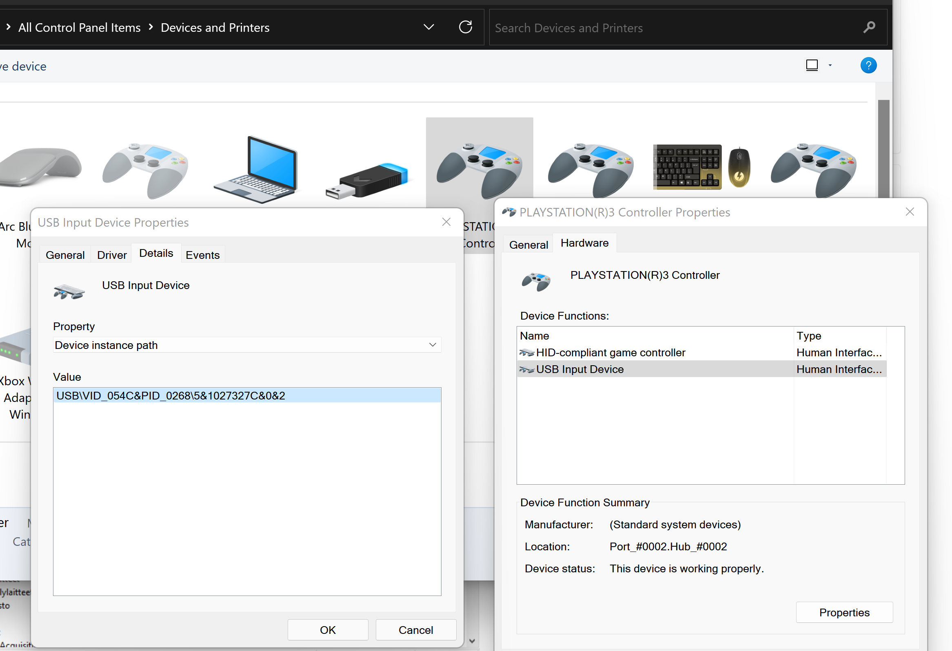Click Properties button in Hardware tab

click(844, 612)
